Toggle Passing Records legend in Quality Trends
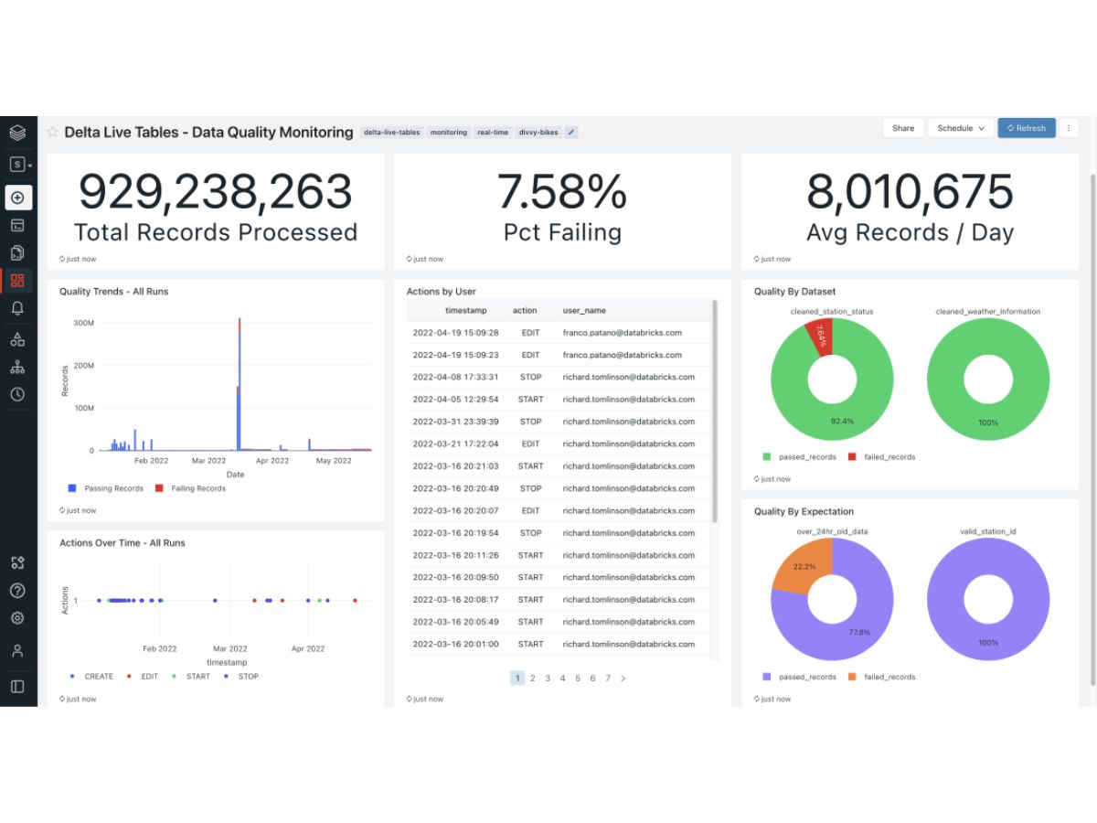The image size is (1097, 823). point(106,488)
